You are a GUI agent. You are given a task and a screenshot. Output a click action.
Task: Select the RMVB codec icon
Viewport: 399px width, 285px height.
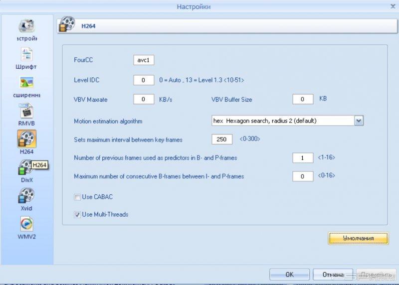(x=26, y=111)
